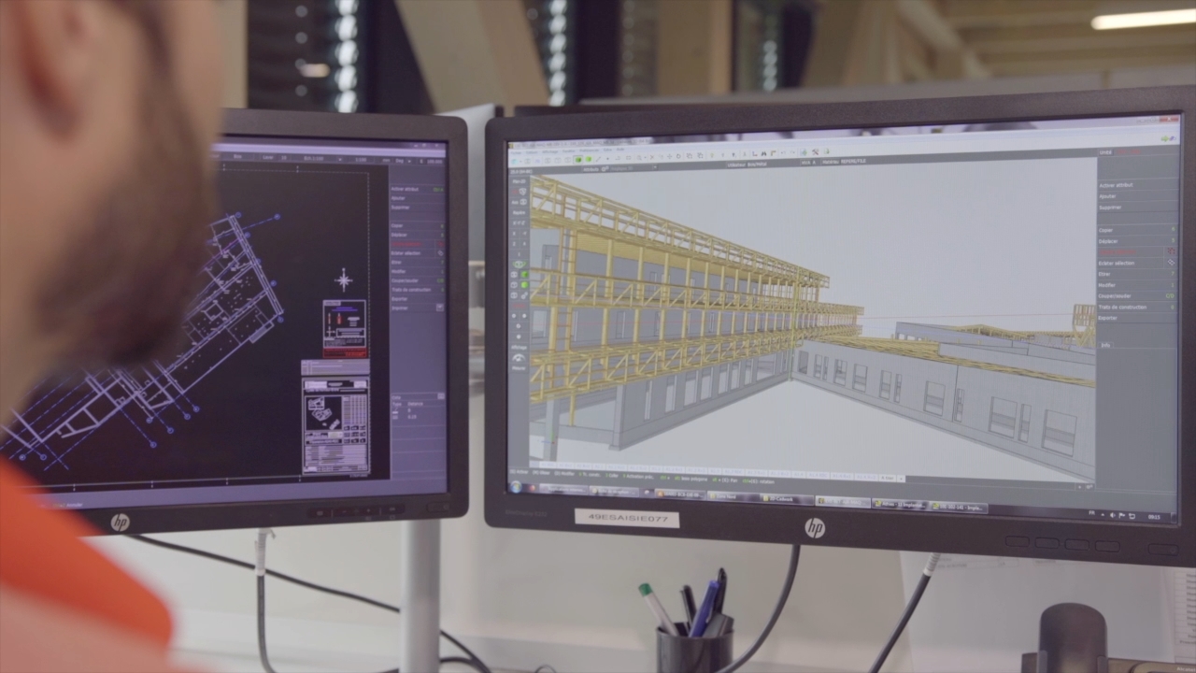
Task: Select Déplacer in the right monitor panel
Action: [1109, 241]
